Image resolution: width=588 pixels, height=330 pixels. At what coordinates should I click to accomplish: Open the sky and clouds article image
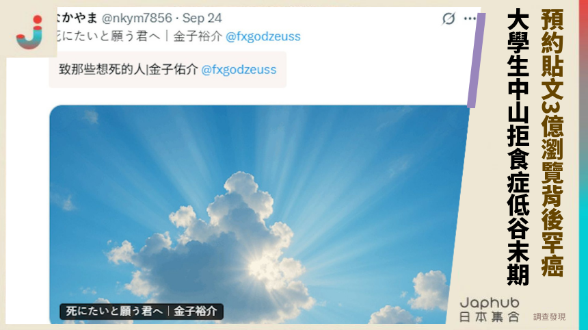[x=257, y=214]
